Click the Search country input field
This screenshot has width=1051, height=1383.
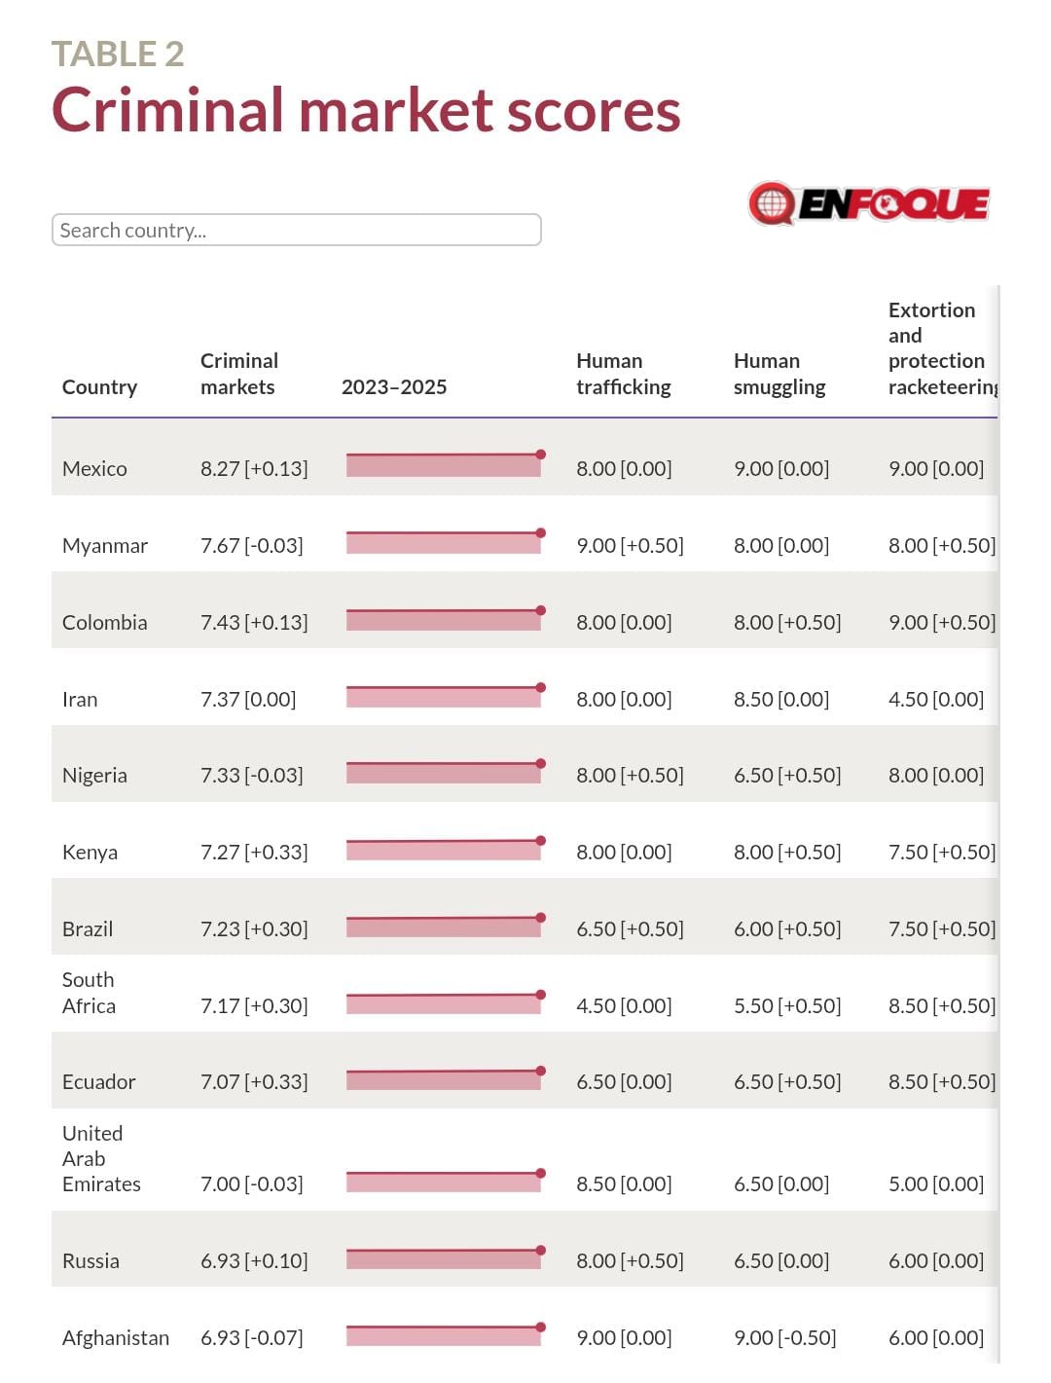tap(296, 231)
